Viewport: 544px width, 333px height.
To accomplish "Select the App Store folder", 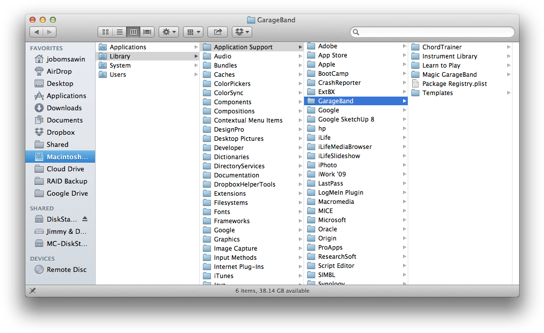I will click(356, 55).
